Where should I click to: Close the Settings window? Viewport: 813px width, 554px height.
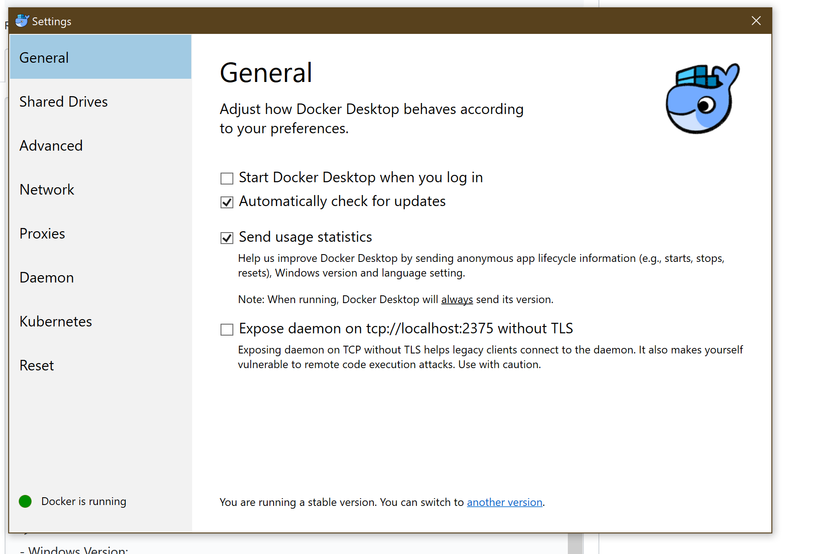point(756,21)
